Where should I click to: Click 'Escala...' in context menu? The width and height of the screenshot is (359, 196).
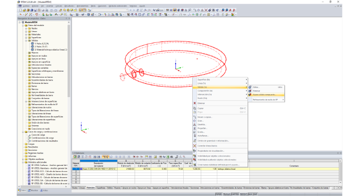(x=201, y=132)
